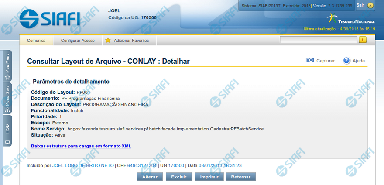Open the Comunica menu

click(x=36, y=40)
